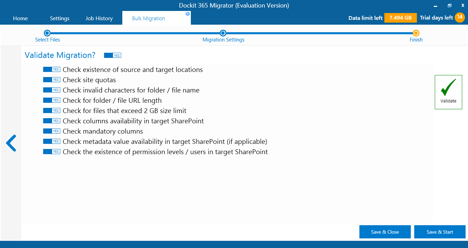Toggle Check existence of permission levels / users

[x=52, y=152]
